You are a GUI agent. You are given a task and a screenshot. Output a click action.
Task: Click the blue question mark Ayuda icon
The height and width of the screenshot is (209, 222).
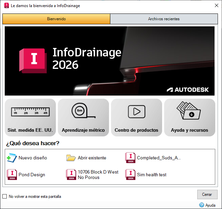202,205
